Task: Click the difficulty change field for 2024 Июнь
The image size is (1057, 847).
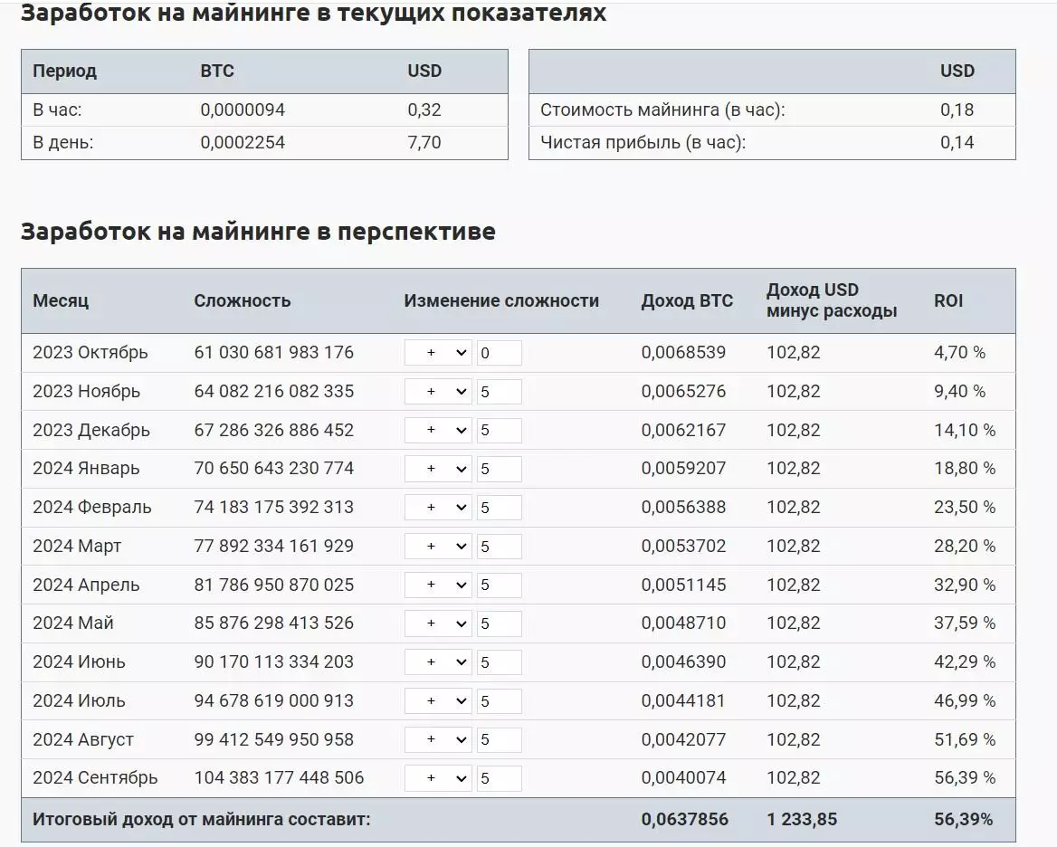Action: point(500,662)
